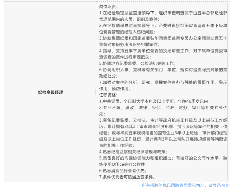The height and width of the screenshot is (193, 233).
Task: Select the line starting 2.专业不限，思政、法律
Action: click(x=163, y=108)
